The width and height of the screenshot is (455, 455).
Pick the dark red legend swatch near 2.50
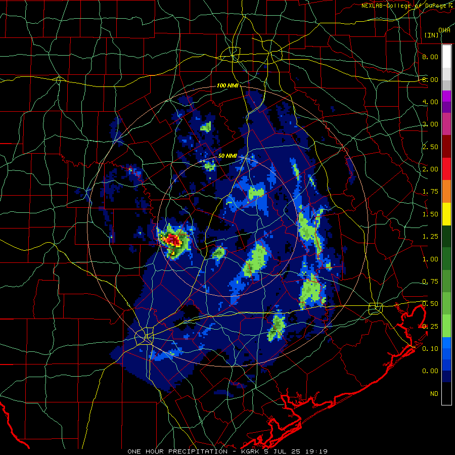446,147
